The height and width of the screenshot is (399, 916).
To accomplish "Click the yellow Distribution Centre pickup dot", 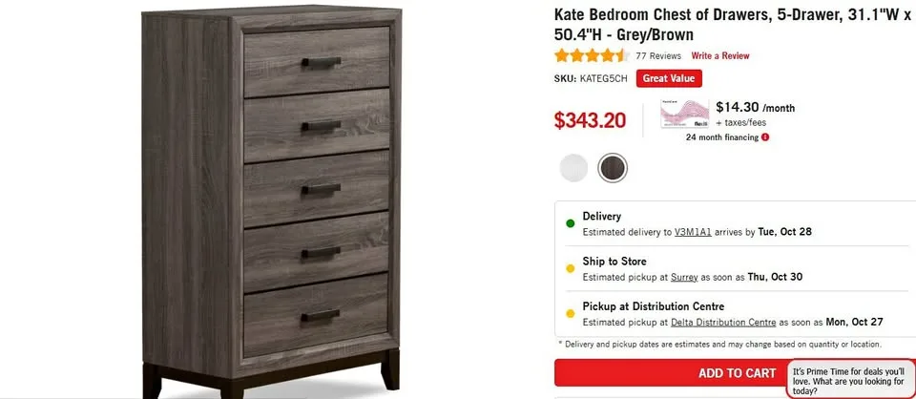I will point(571,314).
